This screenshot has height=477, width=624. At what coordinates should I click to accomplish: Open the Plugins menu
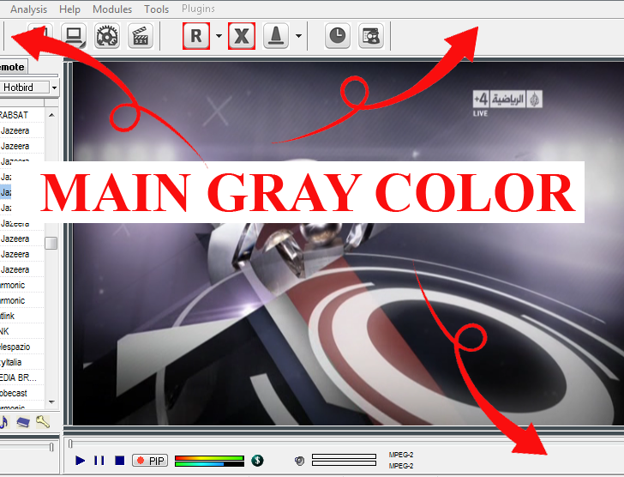[x=198, y=9]
